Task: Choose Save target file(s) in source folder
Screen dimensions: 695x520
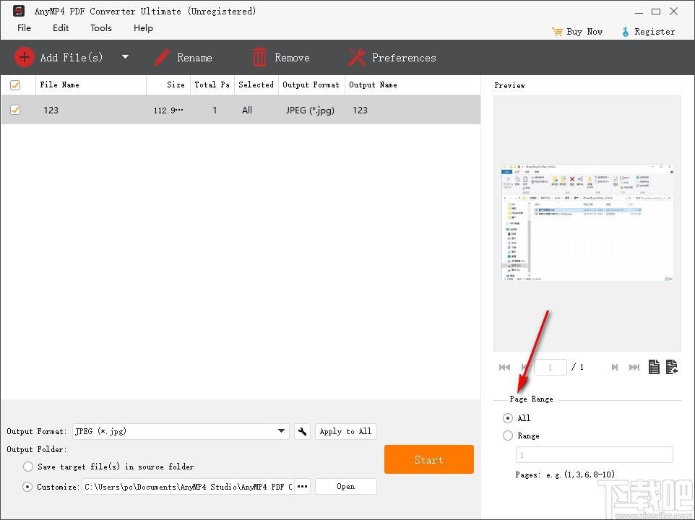Action: click(28, 467)
